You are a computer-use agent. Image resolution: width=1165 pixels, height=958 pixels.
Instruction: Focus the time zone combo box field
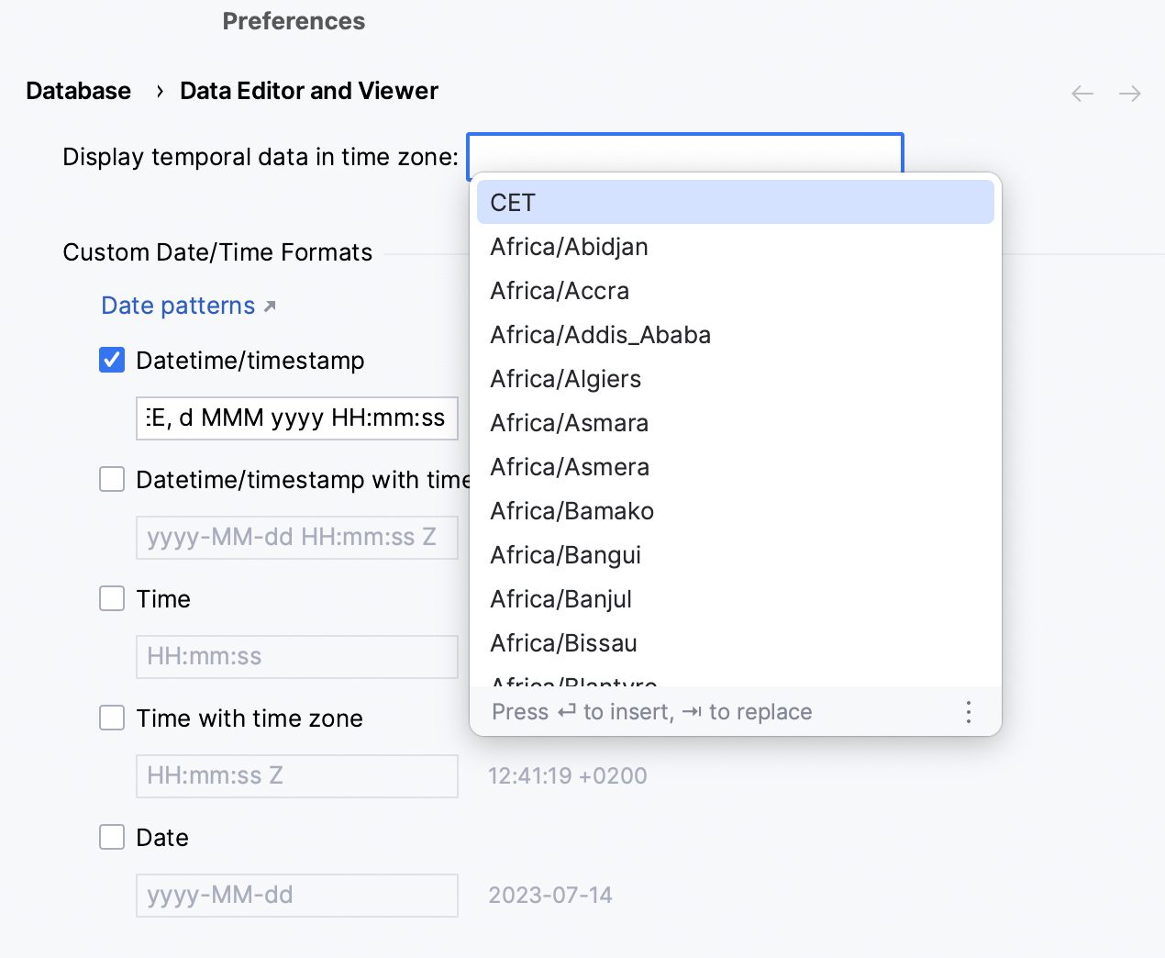(684, 154)
